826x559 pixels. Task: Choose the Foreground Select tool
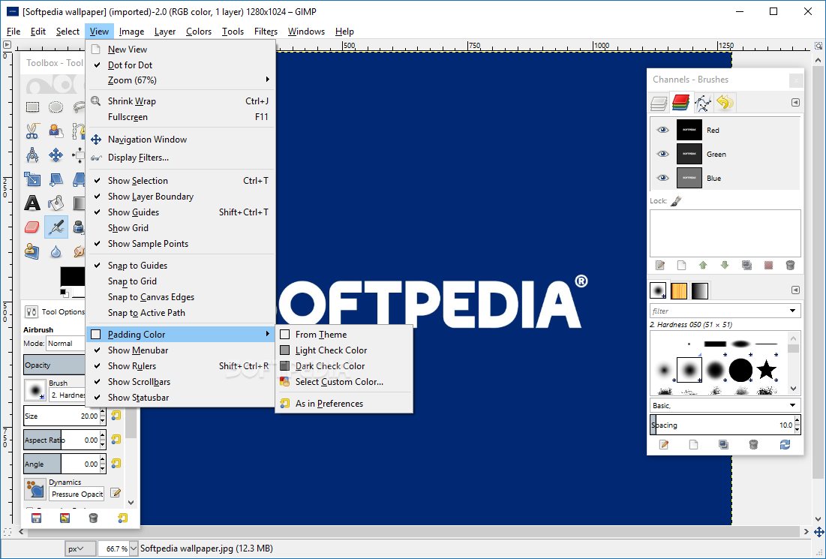point(56,131)
